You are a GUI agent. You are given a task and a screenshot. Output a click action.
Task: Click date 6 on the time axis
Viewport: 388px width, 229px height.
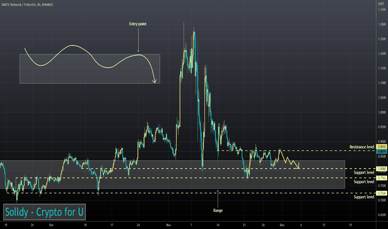click(301, 225)
